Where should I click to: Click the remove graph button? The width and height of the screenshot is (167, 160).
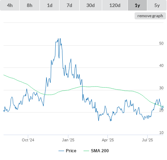[150, 16]
